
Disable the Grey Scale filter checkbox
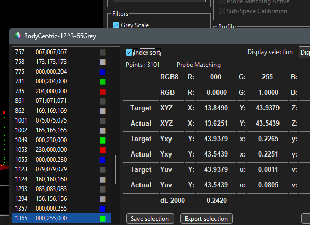point(116,25)
